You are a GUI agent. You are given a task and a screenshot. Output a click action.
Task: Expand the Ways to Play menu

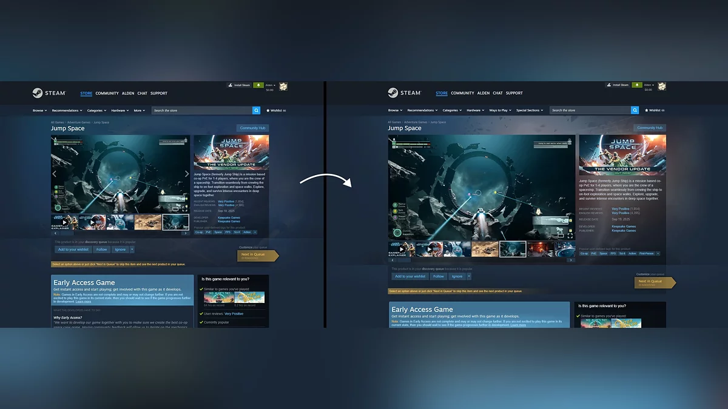point(500,110)
